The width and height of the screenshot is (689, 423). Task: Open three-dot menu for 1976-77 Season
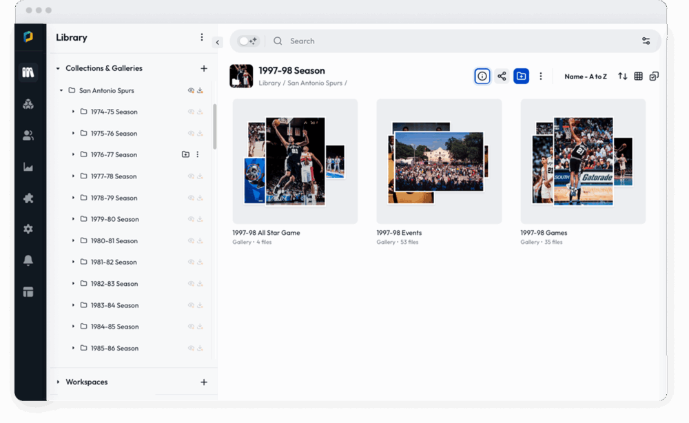click(198, 155)
